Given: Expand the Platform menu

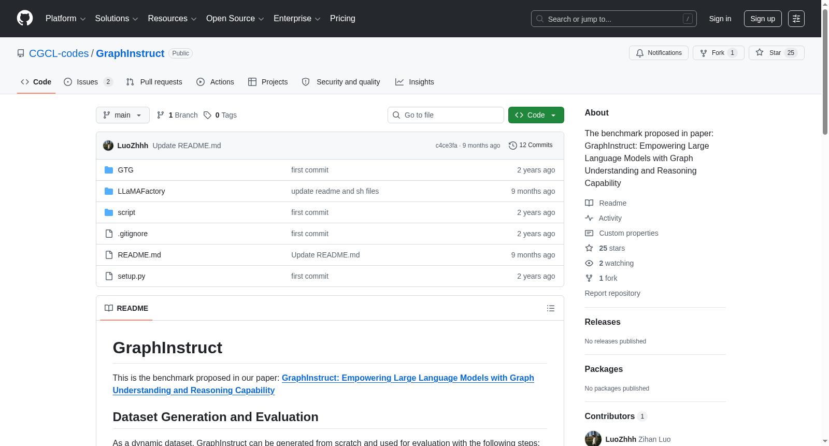Looking at the screenshot, I should 66,19.
